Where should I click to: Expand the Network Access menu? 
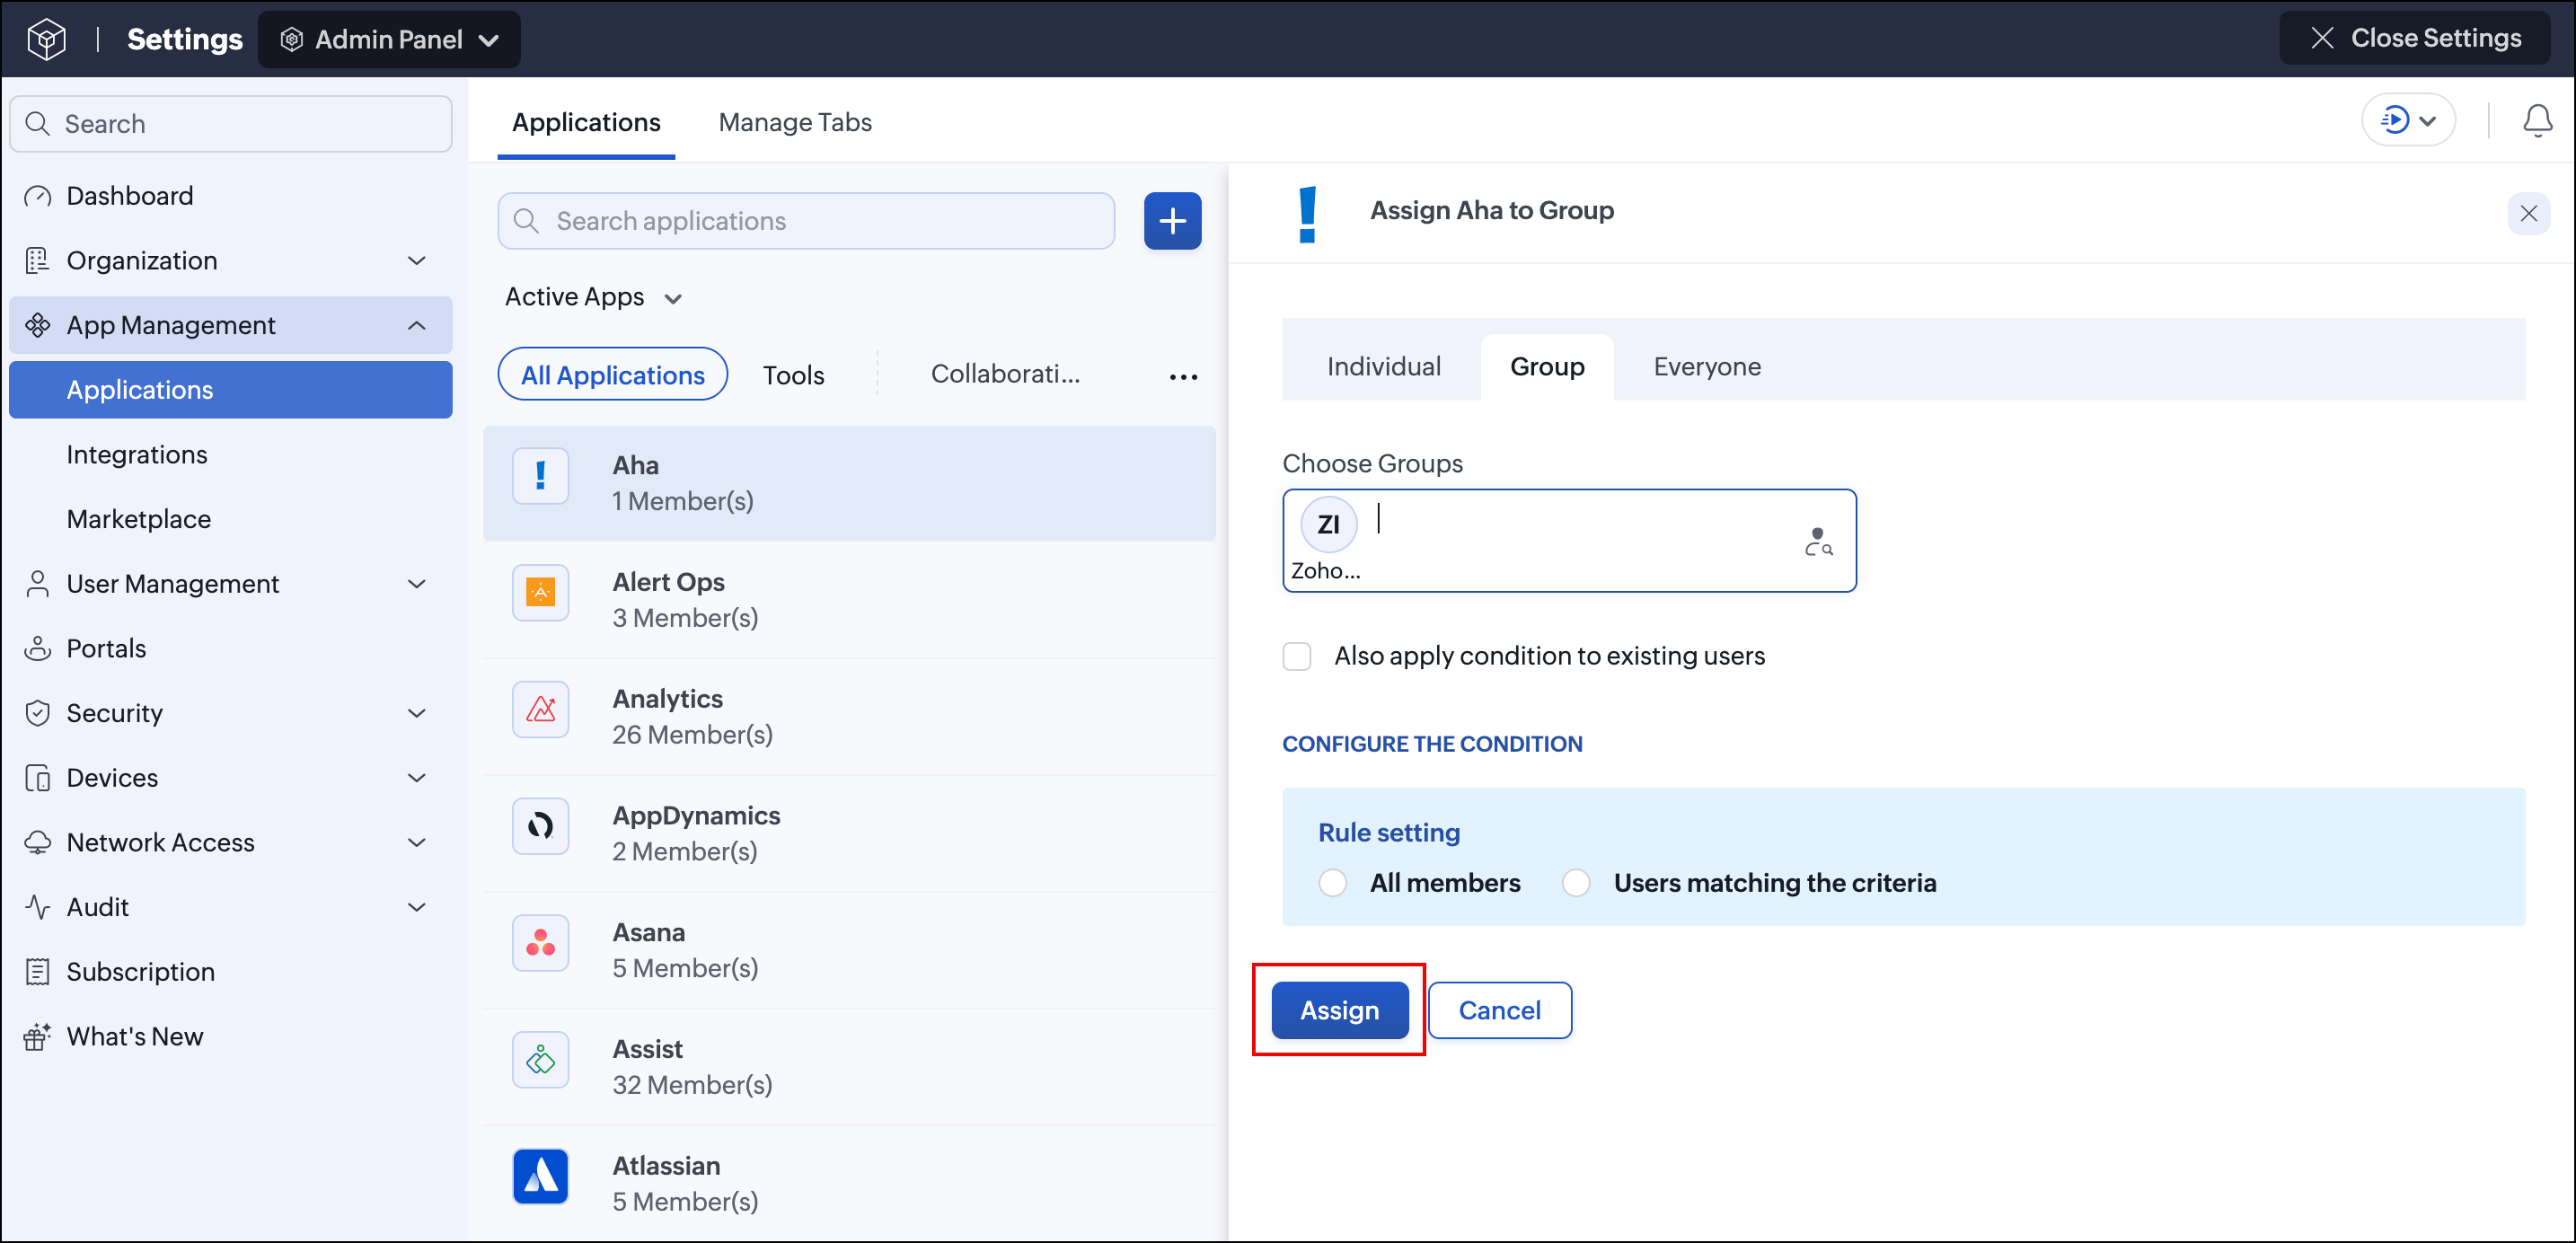point(417,843)
